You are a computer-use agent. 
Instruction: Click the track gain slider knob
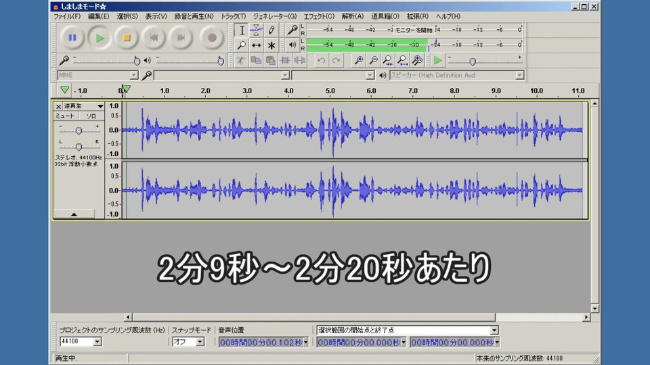(79, 130)
